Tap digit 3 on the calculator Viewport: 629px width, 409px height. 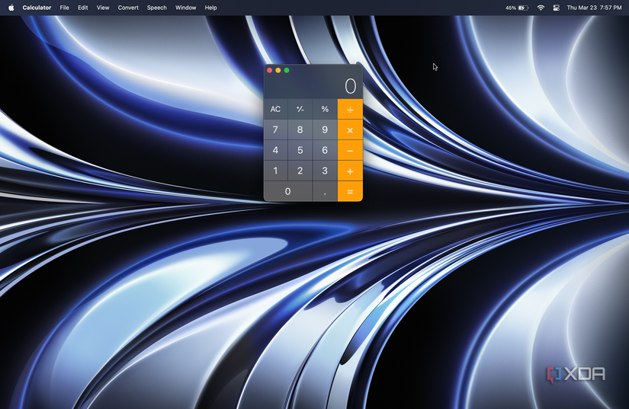[325, 171]
